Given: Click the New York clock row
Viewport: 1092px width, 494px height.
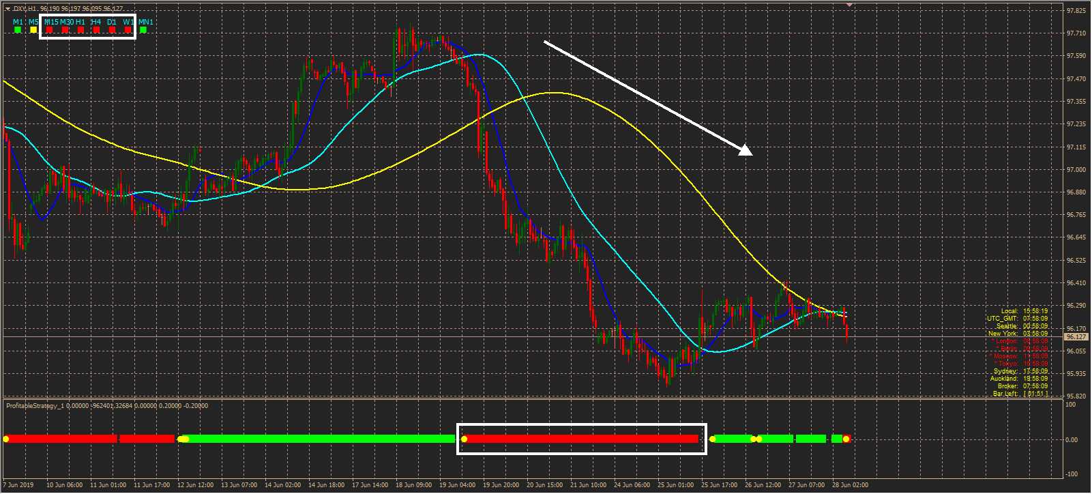Looking at the screenshot, I should pos(1018,333).
